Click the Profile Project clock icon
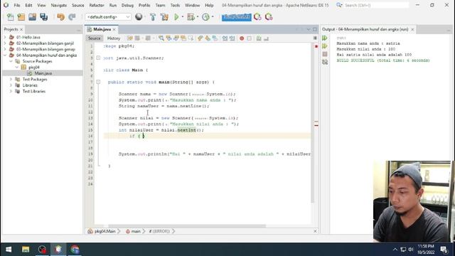This screenshot has height=256, width=455. pos(205,17)
